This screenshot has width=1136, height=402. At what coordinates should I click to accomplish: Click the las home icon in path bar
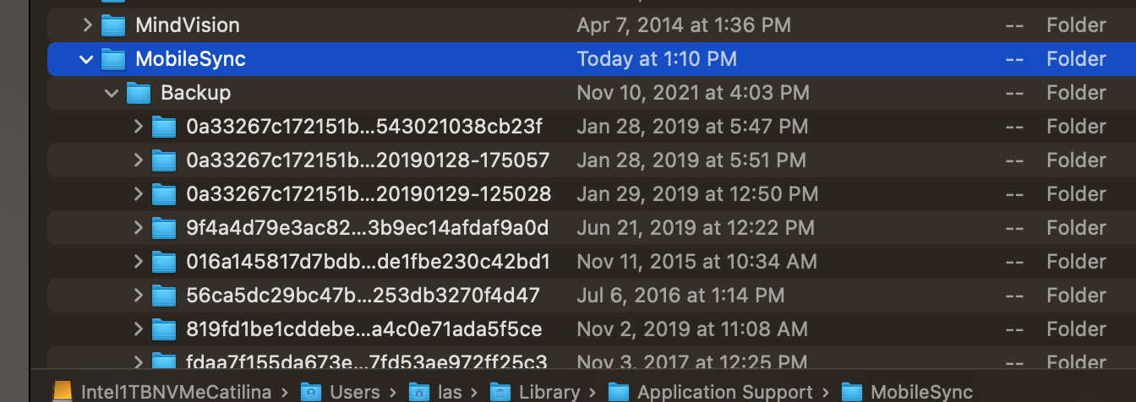point(418,392)
